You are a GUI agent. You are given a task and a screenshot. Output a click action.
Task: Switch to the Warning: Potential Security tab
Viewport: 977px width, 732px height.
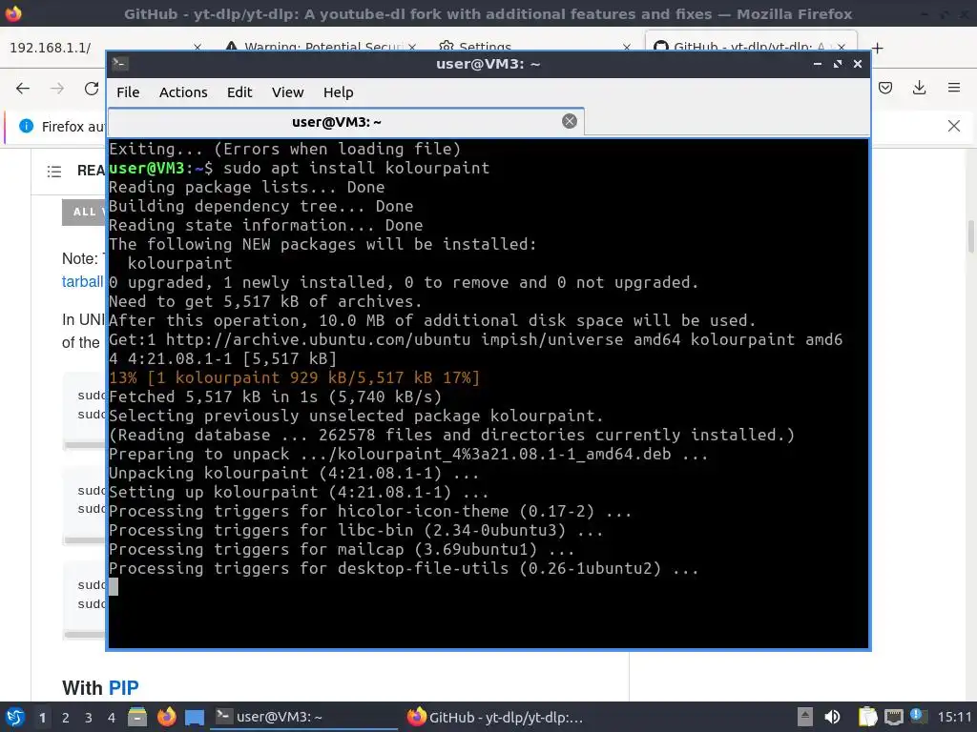pos(318,48)
